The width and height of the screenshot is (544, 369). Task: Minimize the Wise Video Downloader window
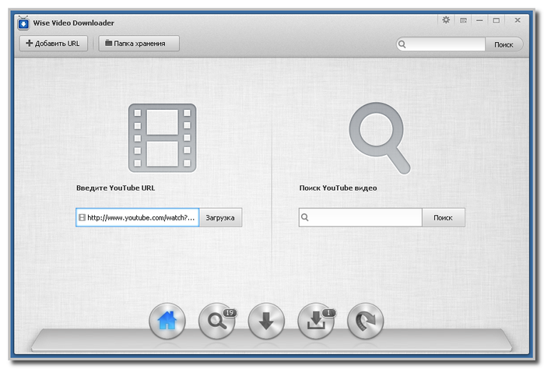[479, 20]
